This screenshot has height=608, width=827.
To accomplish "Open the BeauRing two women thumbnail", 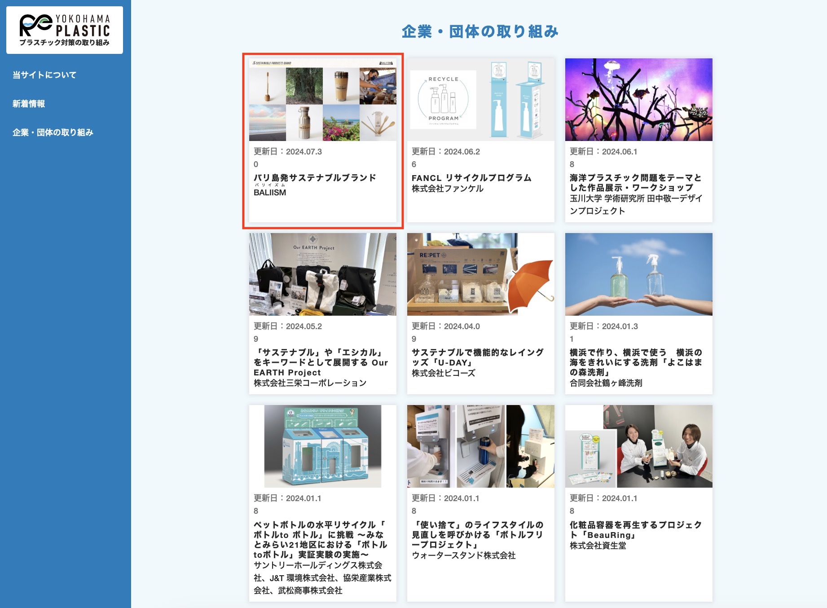I will [639, 446].
